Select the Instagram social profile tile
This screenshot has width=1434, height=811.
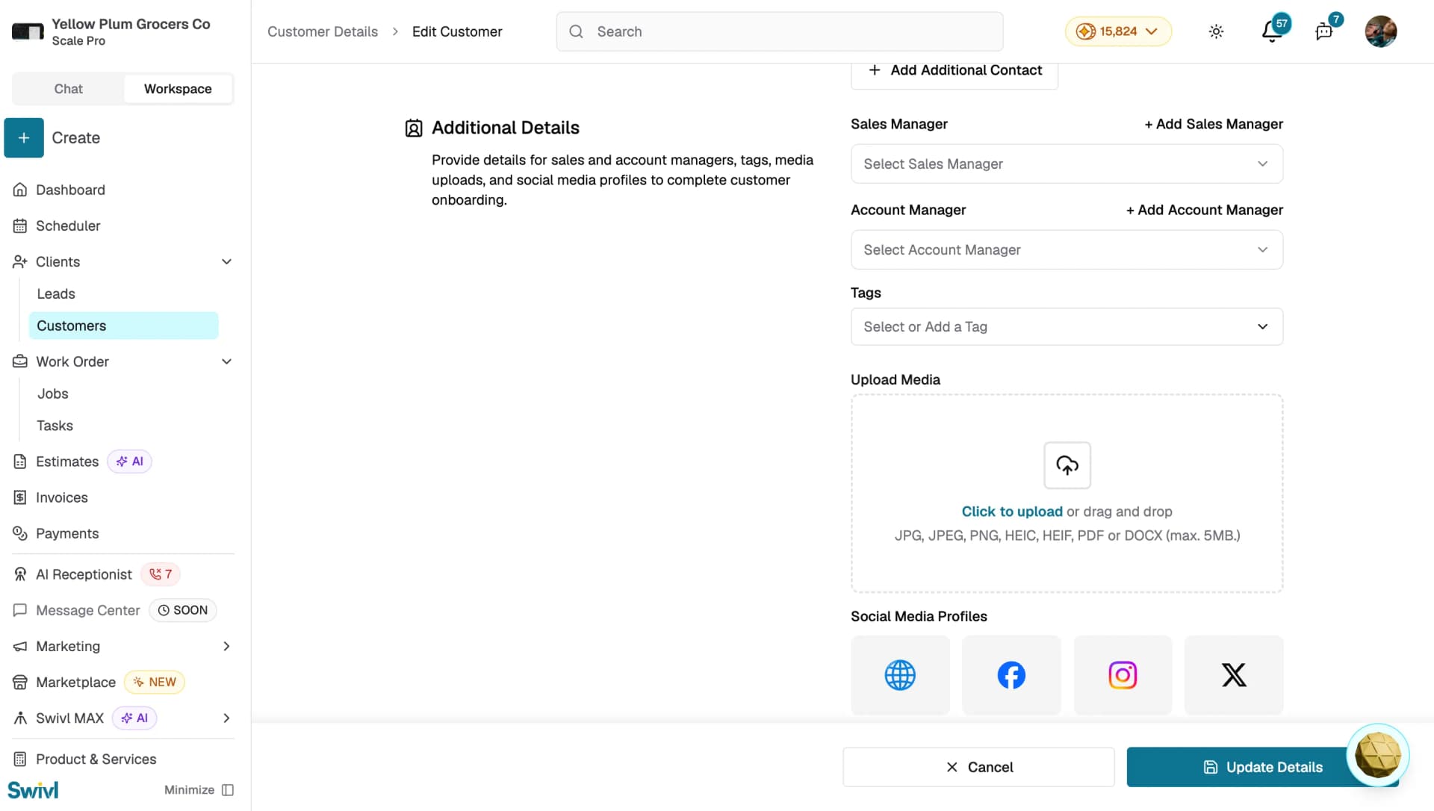click(1123, 675)
